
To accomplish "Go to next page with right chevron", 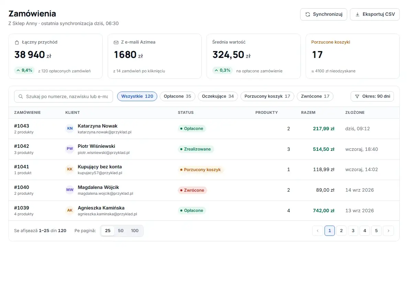I will (x=388, y=231).
